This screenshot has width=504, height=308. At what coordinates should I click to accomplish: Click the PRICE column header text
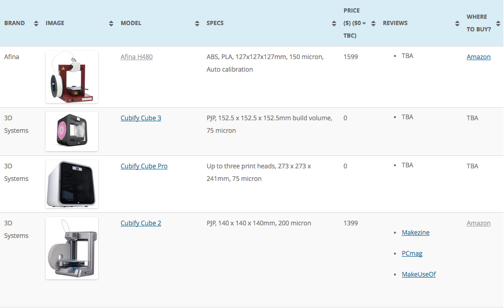(x=355, y=23)
